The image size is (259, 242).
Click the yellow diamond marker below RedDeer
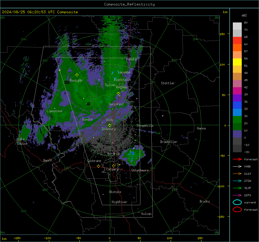118,93
